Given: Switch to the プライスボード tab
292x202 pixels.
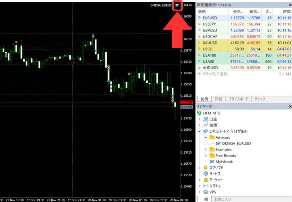Looking at the screenshot, I should (x=239, y=99).
